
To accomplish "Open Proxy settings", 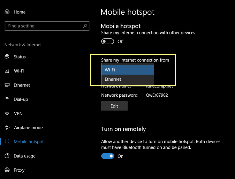I will click(x=19, y=170).
